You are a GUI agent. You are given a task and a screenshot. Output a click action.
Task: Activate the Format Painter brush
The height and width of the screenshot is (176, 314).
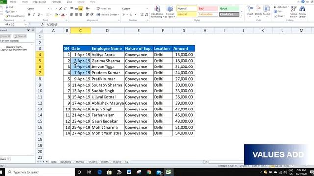(x=15, y=16)
